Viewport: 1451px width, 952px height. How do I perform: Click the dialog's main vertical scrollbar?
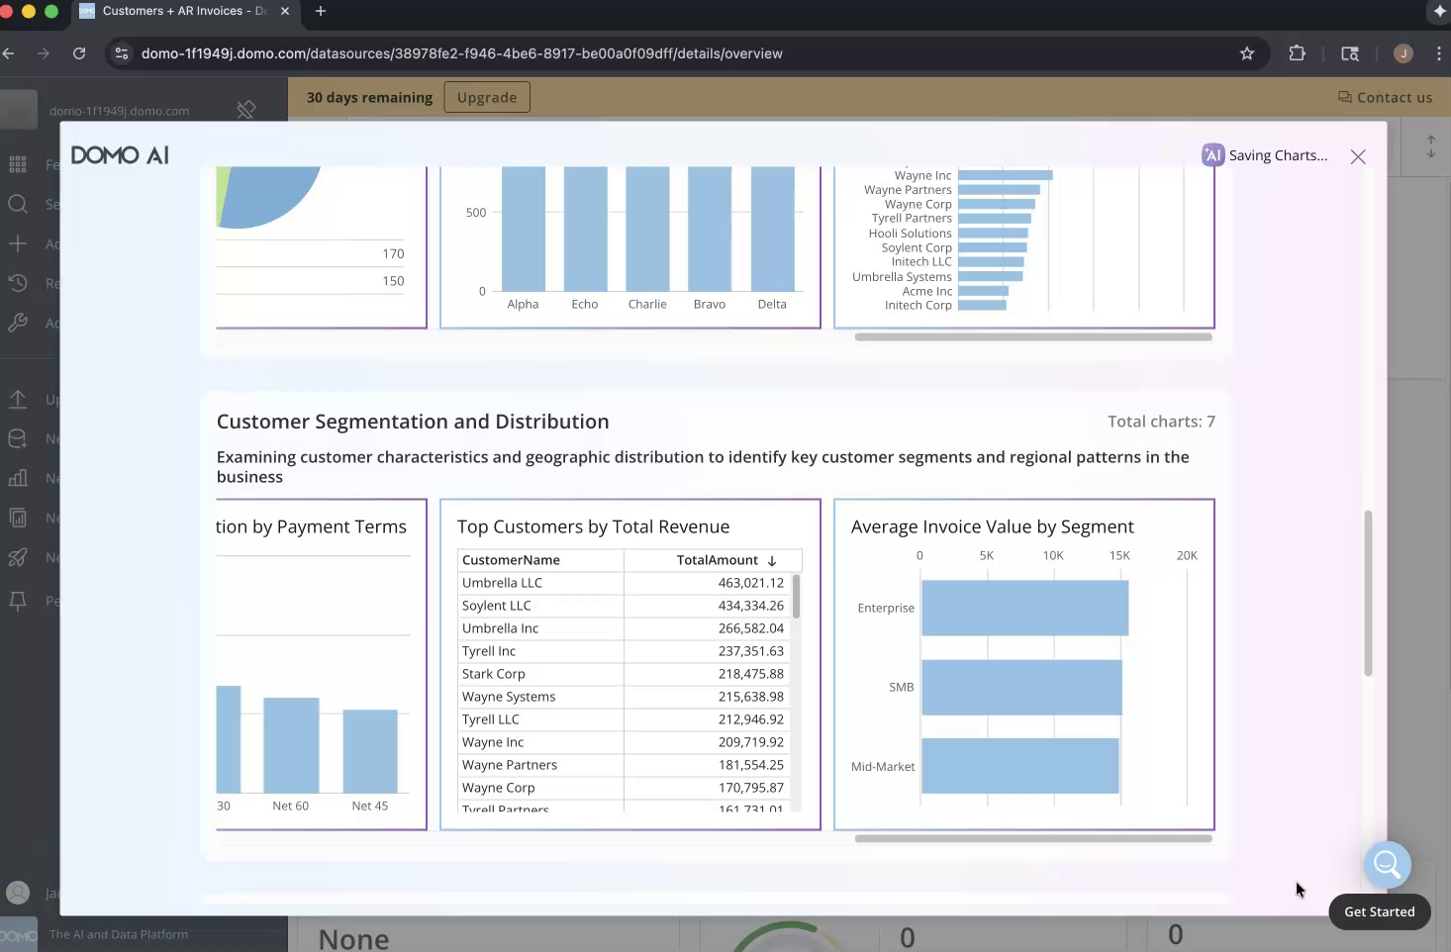tap(1368, 594)
